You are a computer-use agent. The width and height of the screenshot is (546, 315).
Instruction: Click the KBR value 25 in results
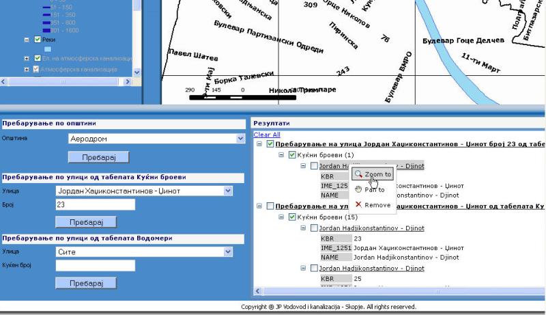[x=358, y=279]
